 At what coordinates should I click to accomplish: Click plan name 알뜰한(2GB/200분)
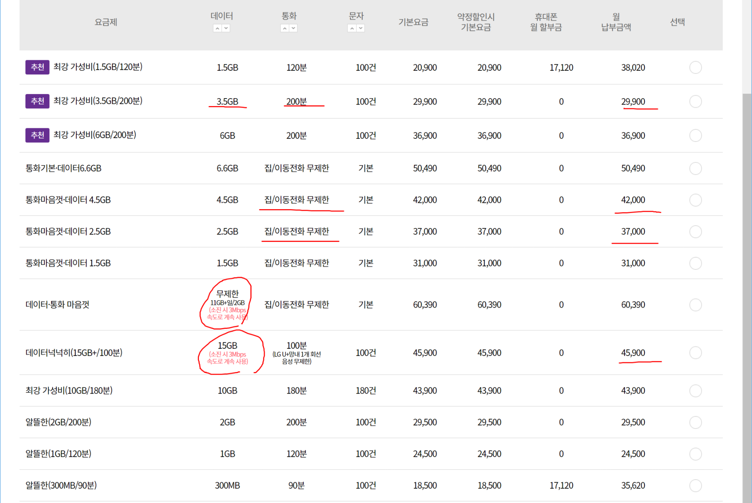coord(58,422)
